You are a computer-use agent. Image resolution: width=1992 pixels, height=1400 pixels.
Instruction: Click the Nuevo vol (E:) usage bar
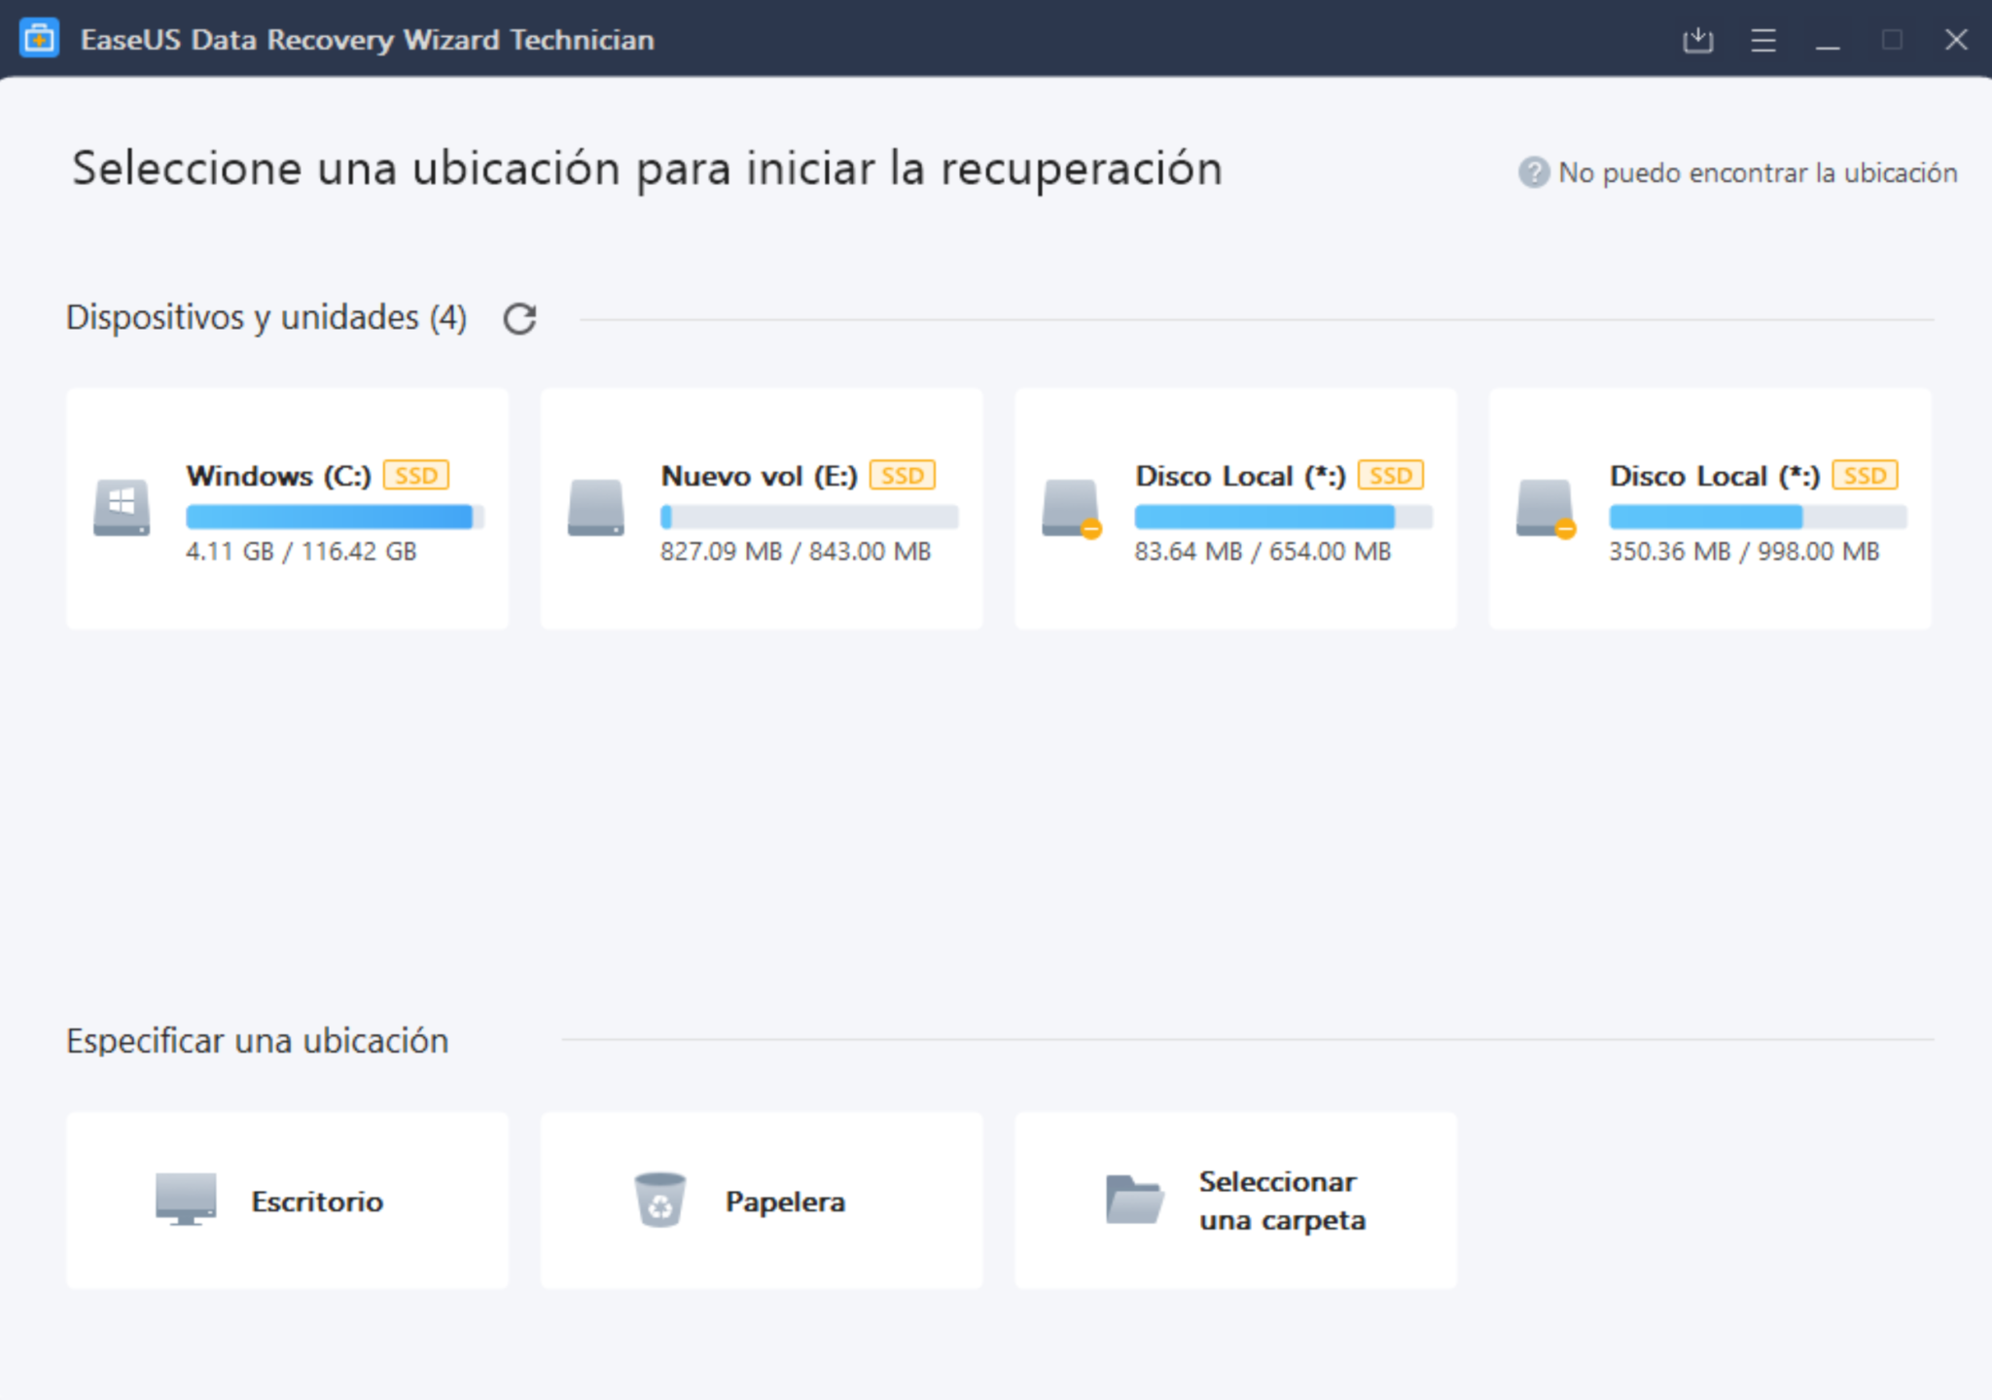809,517
